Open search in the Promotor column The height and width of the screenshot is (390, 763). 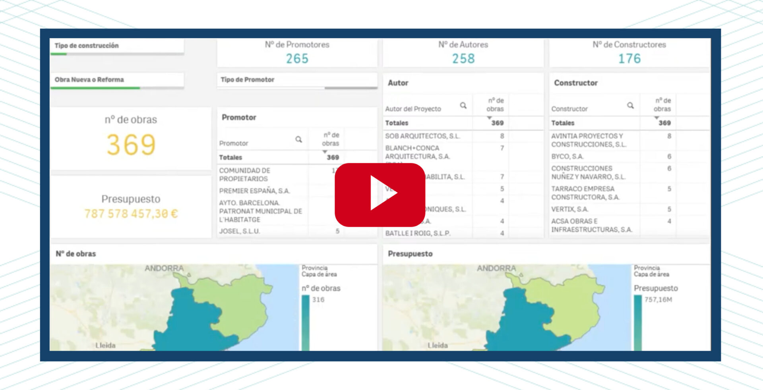(299, 139)
